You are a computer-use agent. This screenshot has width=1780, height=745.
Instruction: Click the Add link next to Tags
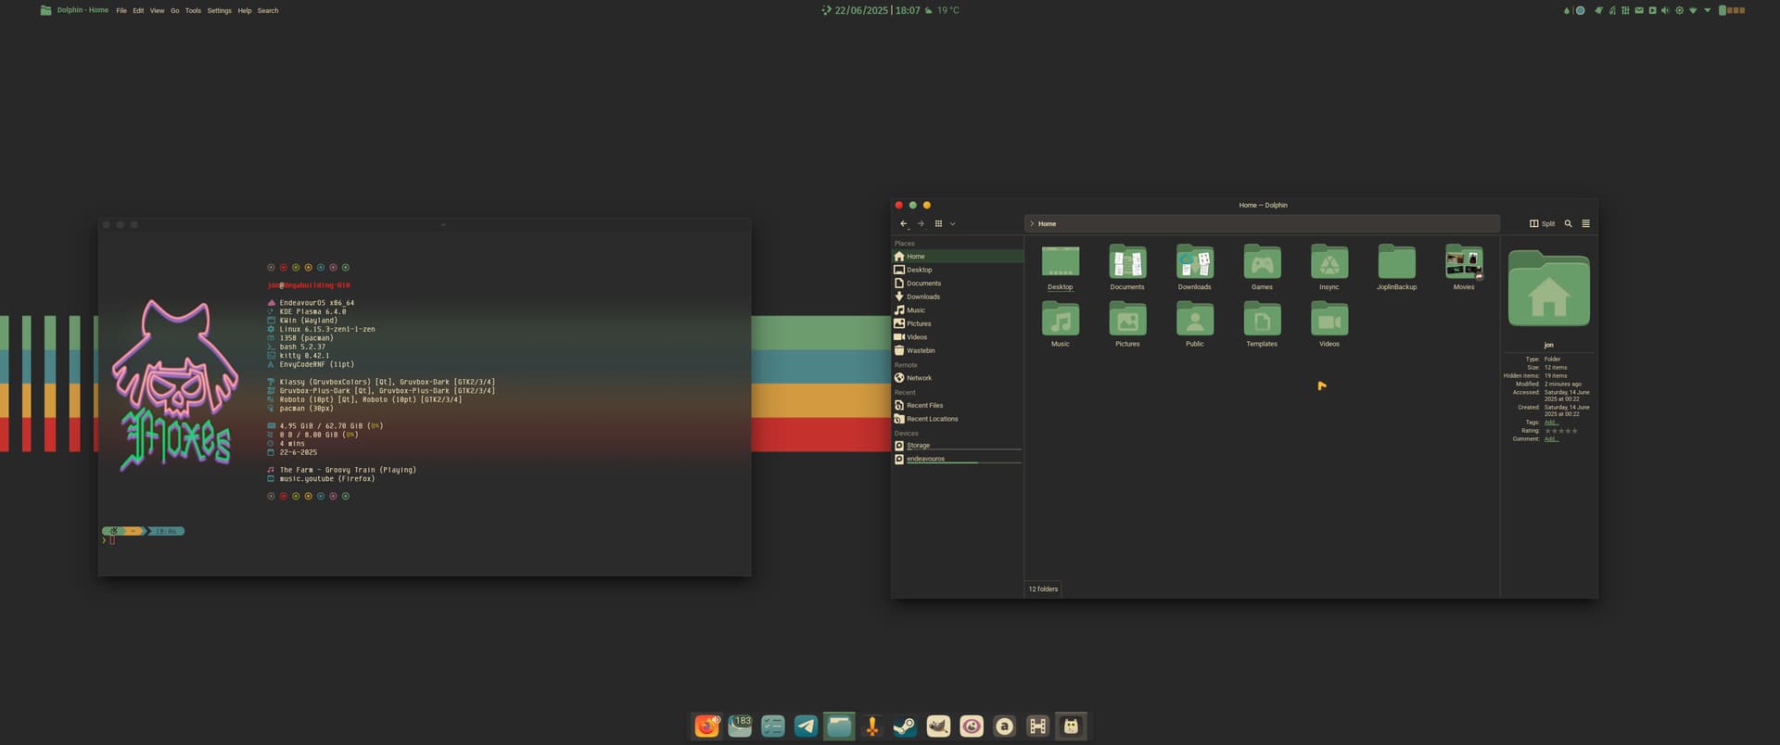pyautogui.click(x=1550, y=423)
